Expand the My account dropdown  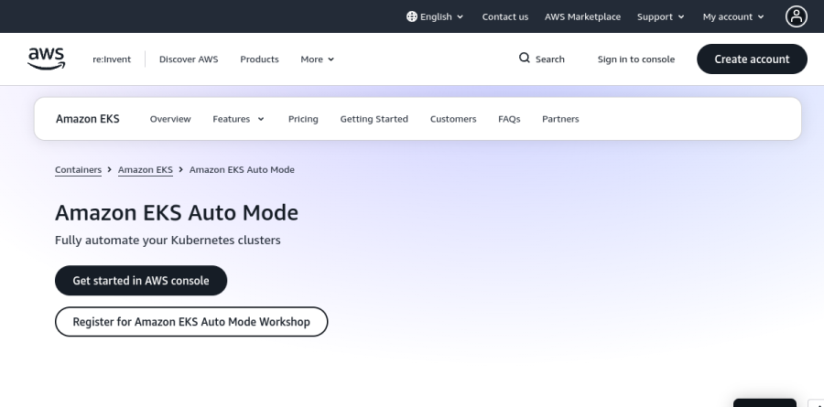point(733,16)
